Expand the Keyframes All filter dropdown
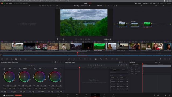This screenshot has width=172, height=97. pyautogui.click(x=156, y=62)
